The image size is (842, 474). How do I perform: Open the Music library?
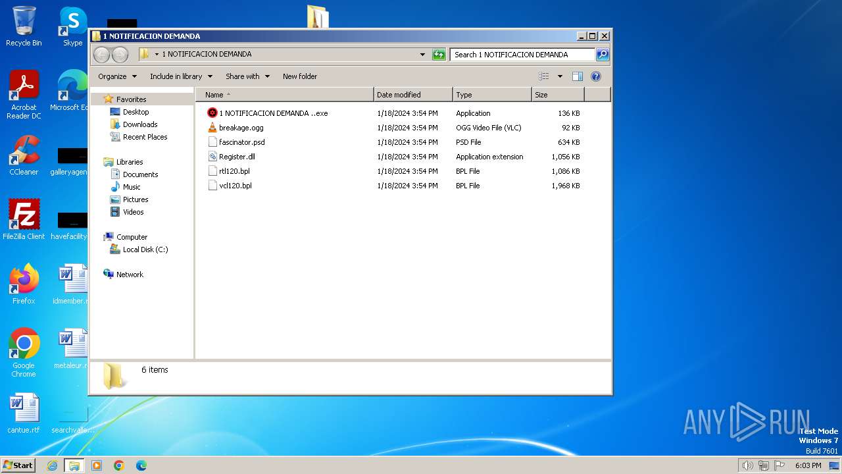click(132, 187)
